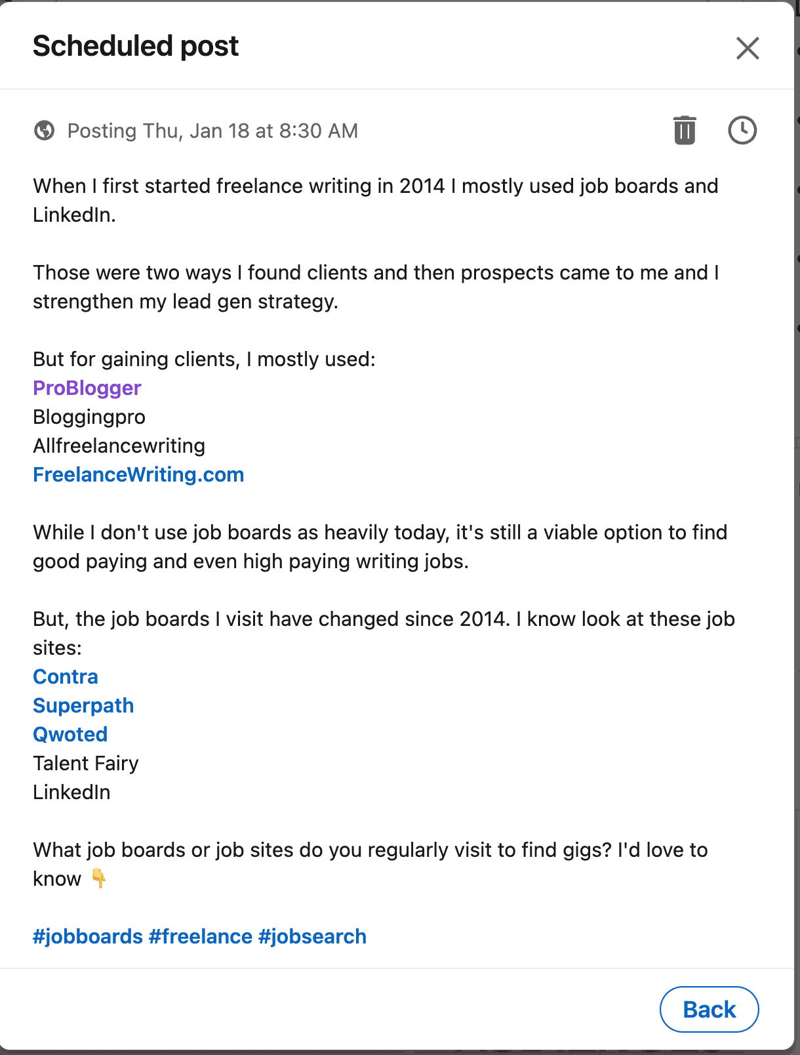
Task: Click the Scheduled post dialog title
Action: tap(135, 46)
